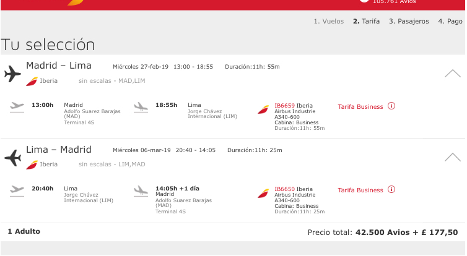Image resolution: width=467 pixels, height=256 pixels.
Task: Open flight number IB6650 link
Action: 284,189
